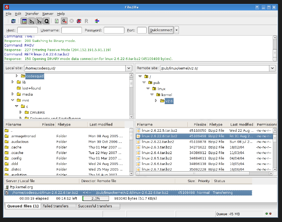Open the Help menu
The image size is (282, 222).
pyautogui.click(x=61, y=14)
